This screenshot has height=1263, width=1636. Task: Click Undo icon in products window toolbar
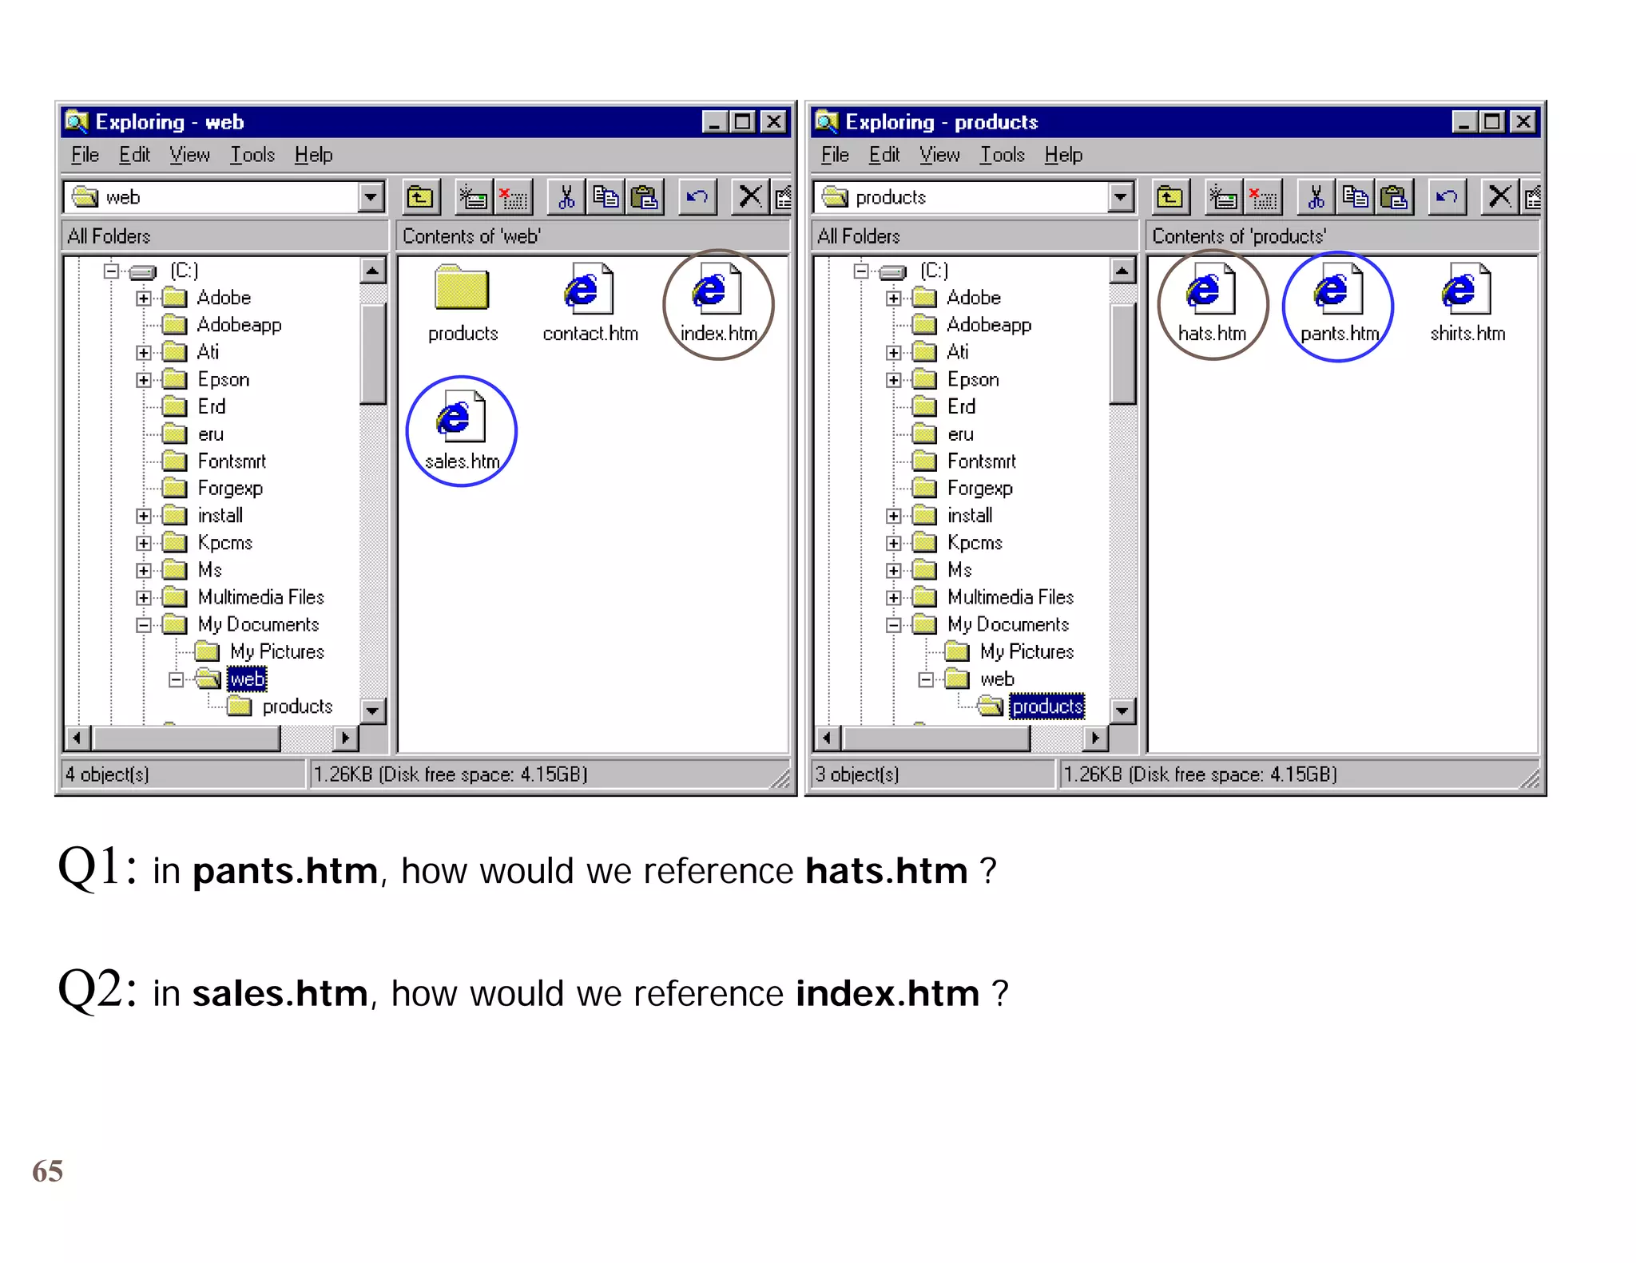(x=1447, y=197)
